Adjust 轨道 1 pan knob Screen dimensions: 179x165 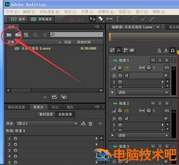pos(149,67)
